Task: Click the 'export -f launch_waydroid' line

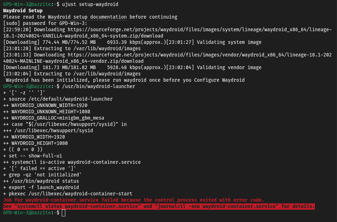Action: [41, 187]
